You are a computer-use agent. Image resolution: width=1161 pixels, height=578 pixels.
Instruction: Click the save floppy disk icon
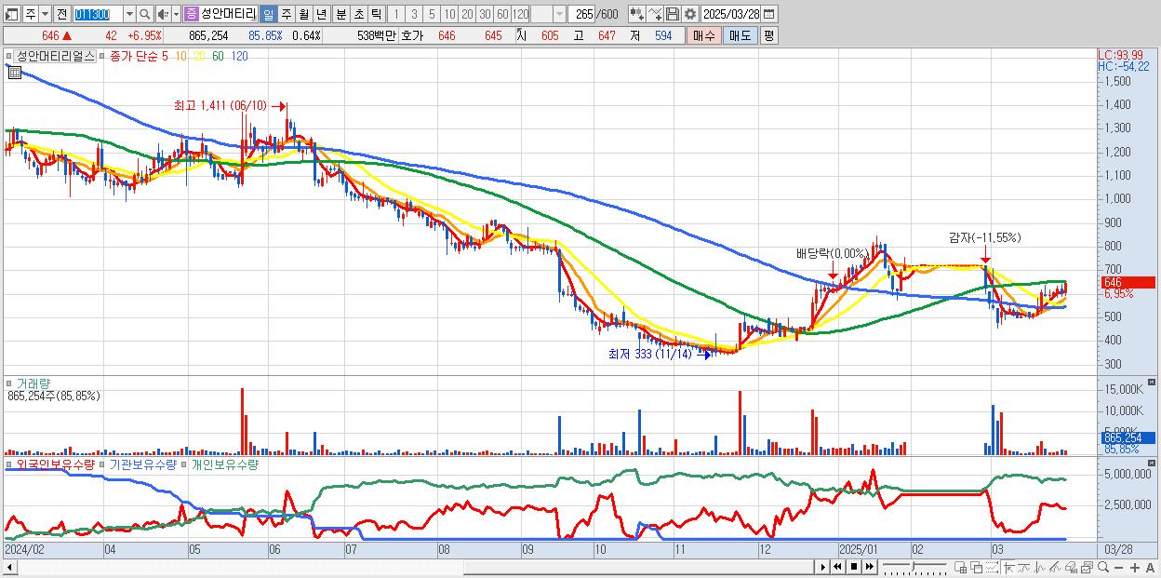click(672, 14)
